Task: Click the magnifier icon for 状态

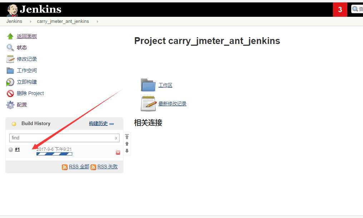Action: pos(10,48)
